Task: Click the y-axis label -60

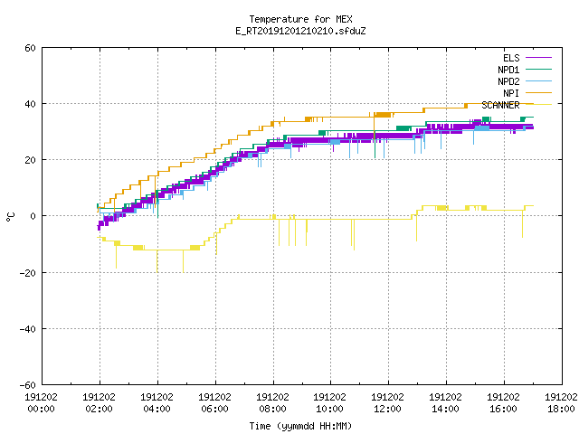Action: (28, 385)
